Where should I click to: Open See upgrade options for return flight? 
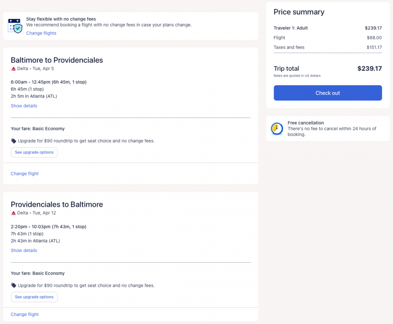[x=34, y=297]
